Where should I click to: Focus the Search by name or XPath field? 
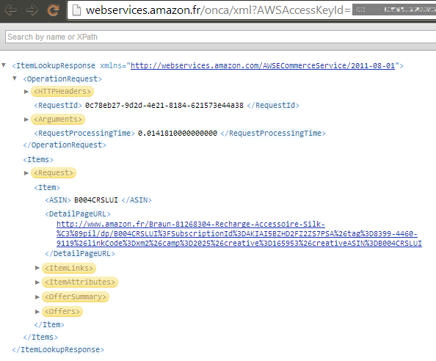point(220,37)
